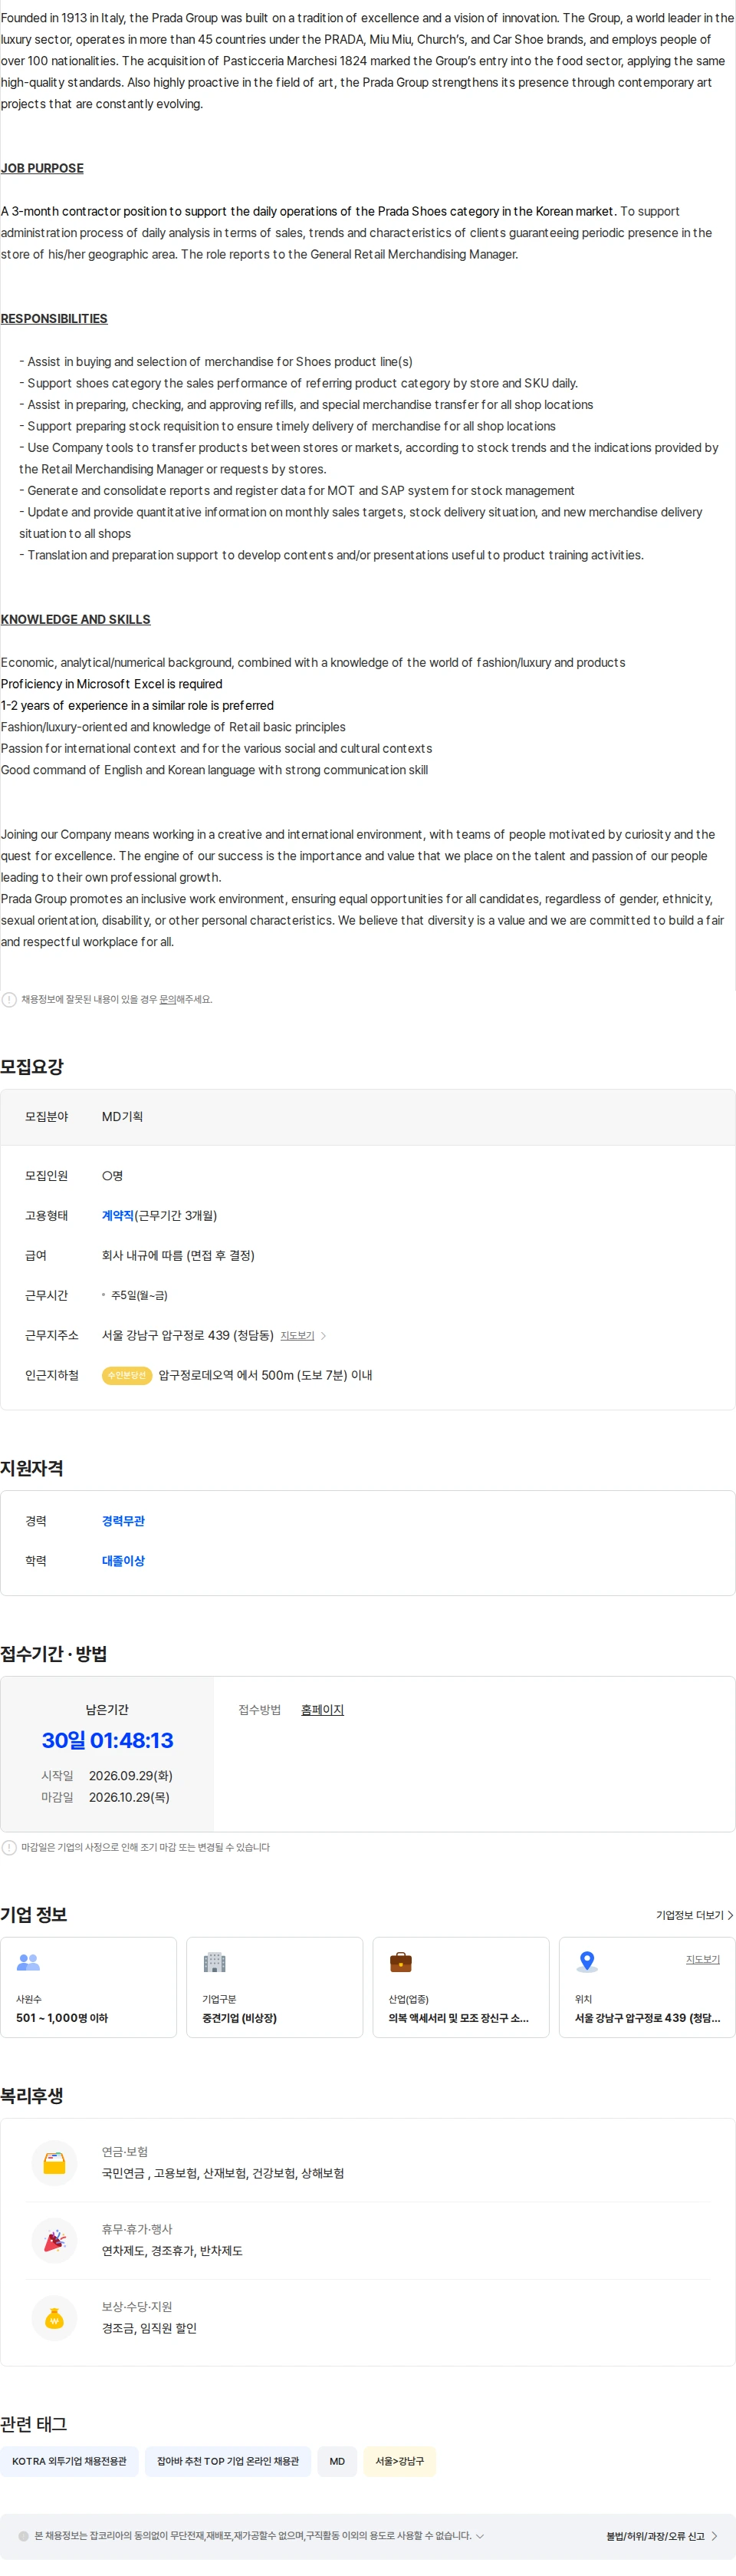This screenshot has width=736, height=2576.
Task: Click the info icon beside the 마감일 early-closing notice
Action: (9, 1847)
